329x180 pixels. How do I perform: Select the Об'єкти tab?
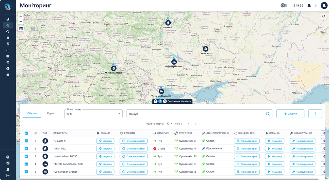tap(32, 113)
